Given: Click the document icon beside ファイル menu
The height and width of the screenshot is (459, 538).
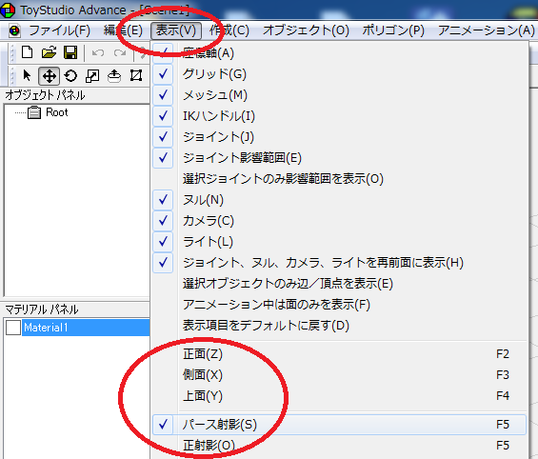Looking at the screenshot, I should tap(14, 30).
